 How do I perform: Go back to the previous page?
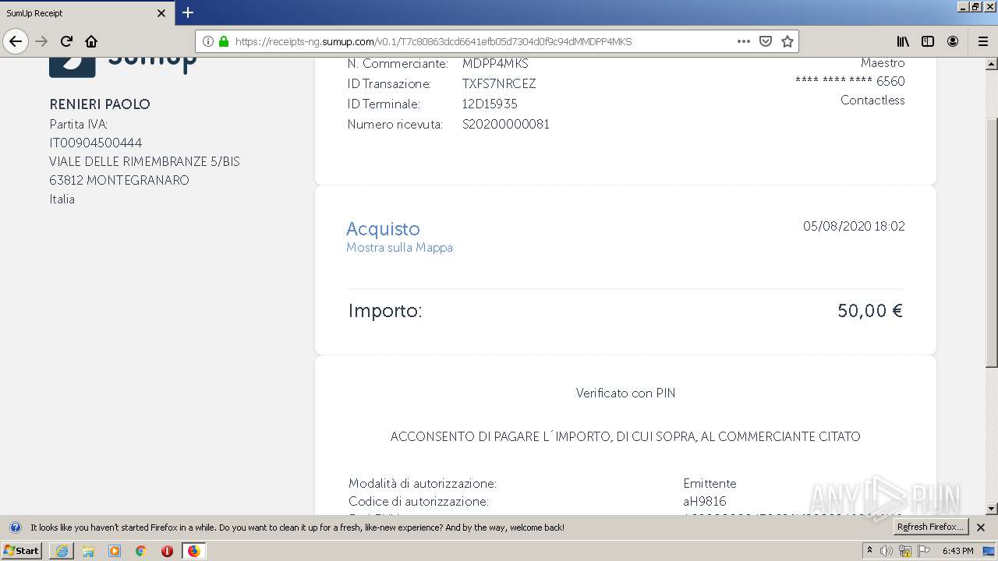[x=16, y=41]
